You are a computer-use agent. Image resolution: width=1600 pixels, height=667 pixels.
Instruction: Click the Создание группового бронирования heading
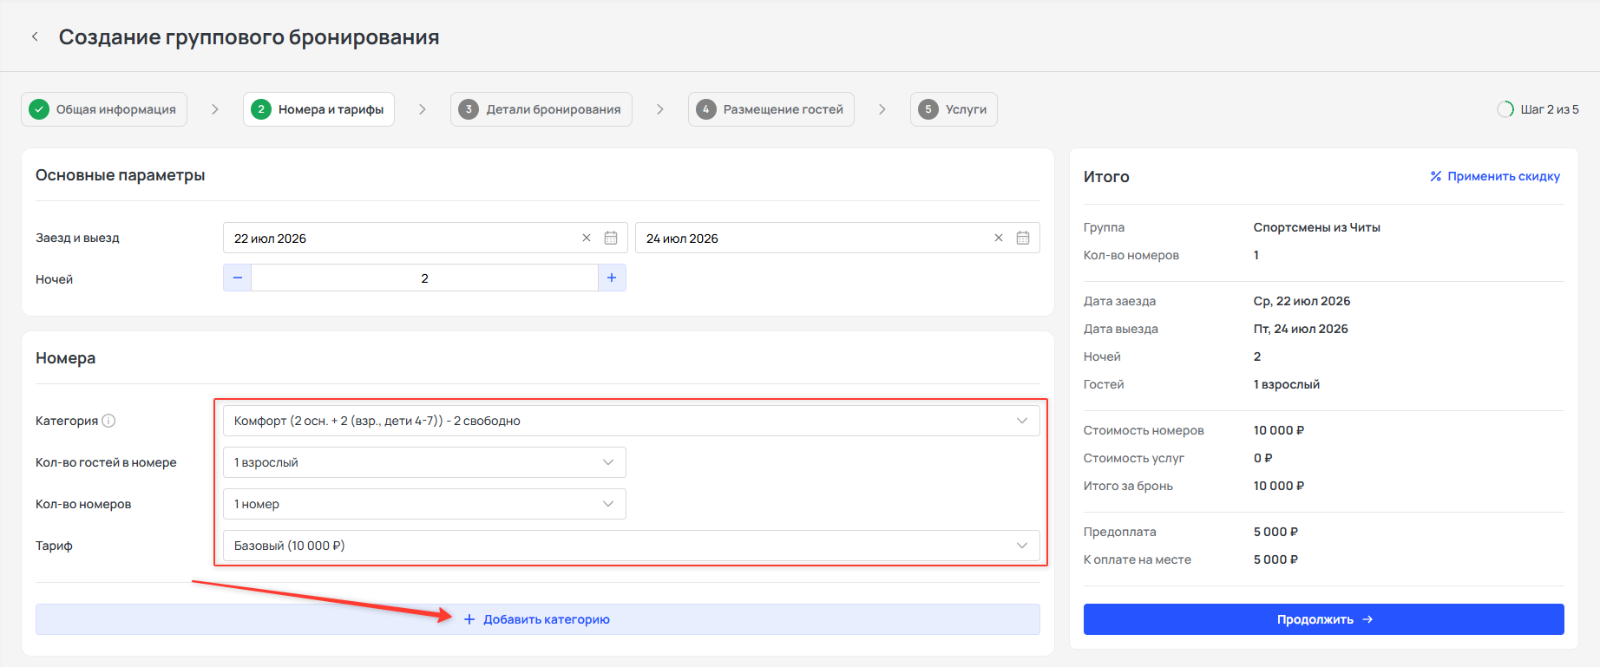click(249, 37)
